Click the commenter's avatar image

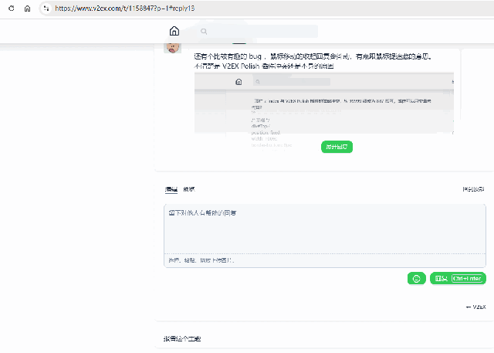(x=174, y=47)
